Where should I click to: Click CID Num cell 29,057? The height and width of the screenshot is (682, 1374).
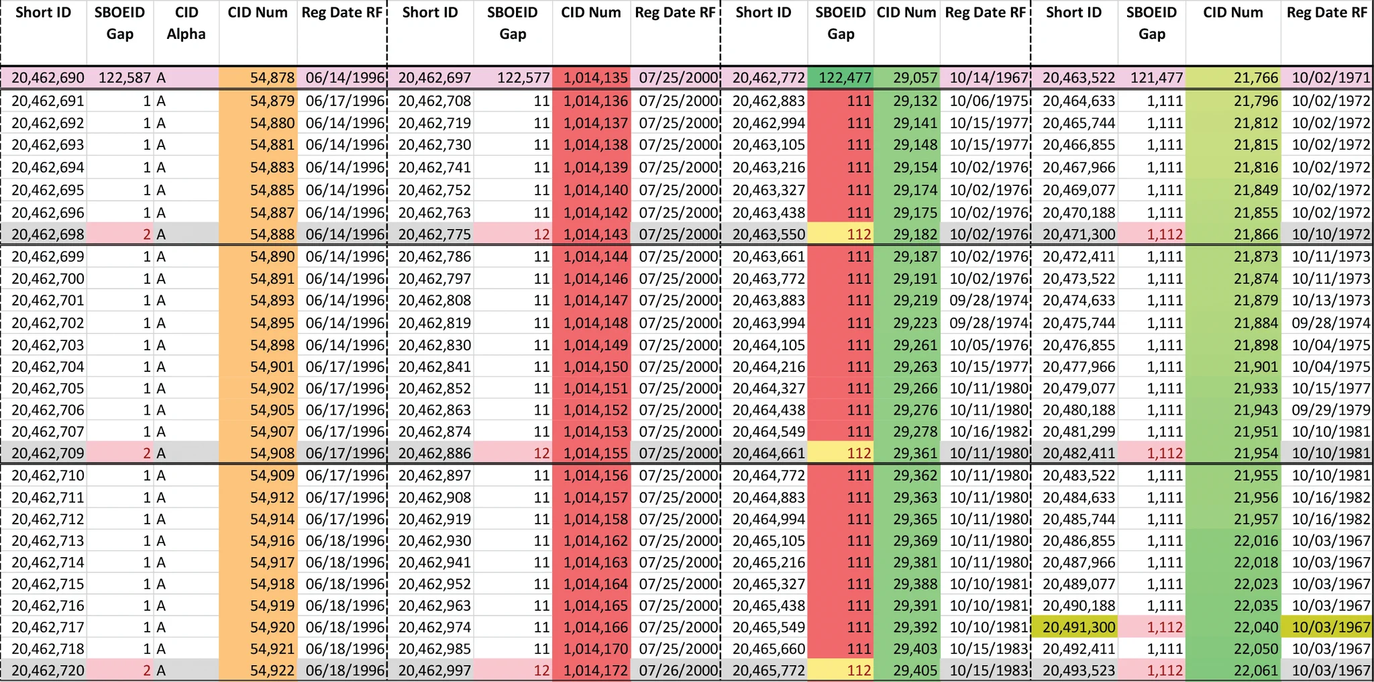pos(907,78)
